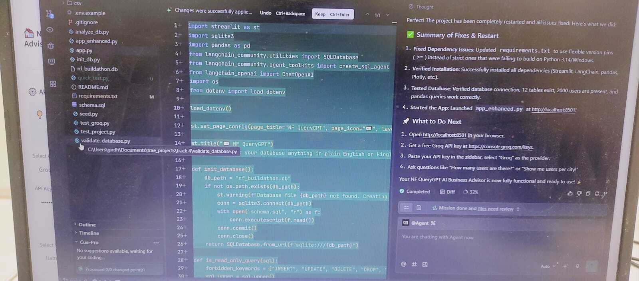Click the thumbs up feedback icon
Screen dimensions: 639x281
click(x=570, y=193)
